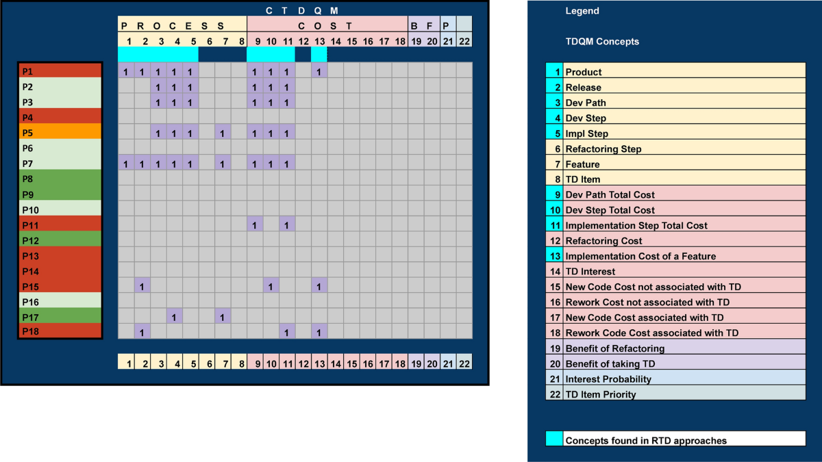This screenshot has height=462, width=822.
Task: Select the TDQM Concepts heading
Action: coord(602,42)
